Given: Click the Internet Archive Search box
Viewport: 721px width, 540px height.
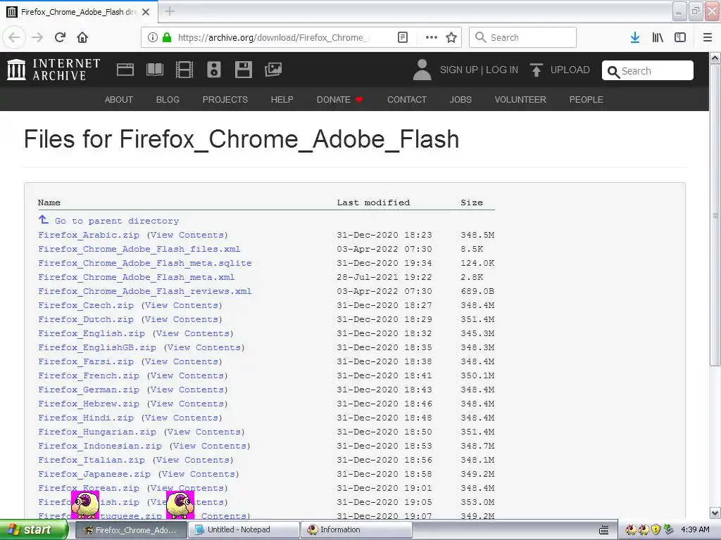Looking at the screenshot, I should 648,71.
